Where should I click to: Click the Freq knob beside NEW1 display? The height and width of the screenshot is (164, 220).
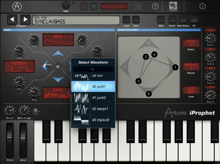coord(34,39)
